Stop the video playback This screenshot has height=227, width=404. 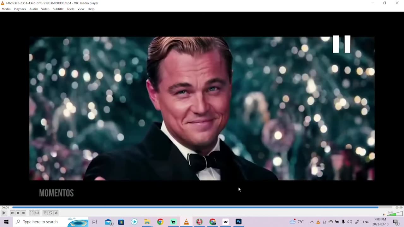(18, 213)
